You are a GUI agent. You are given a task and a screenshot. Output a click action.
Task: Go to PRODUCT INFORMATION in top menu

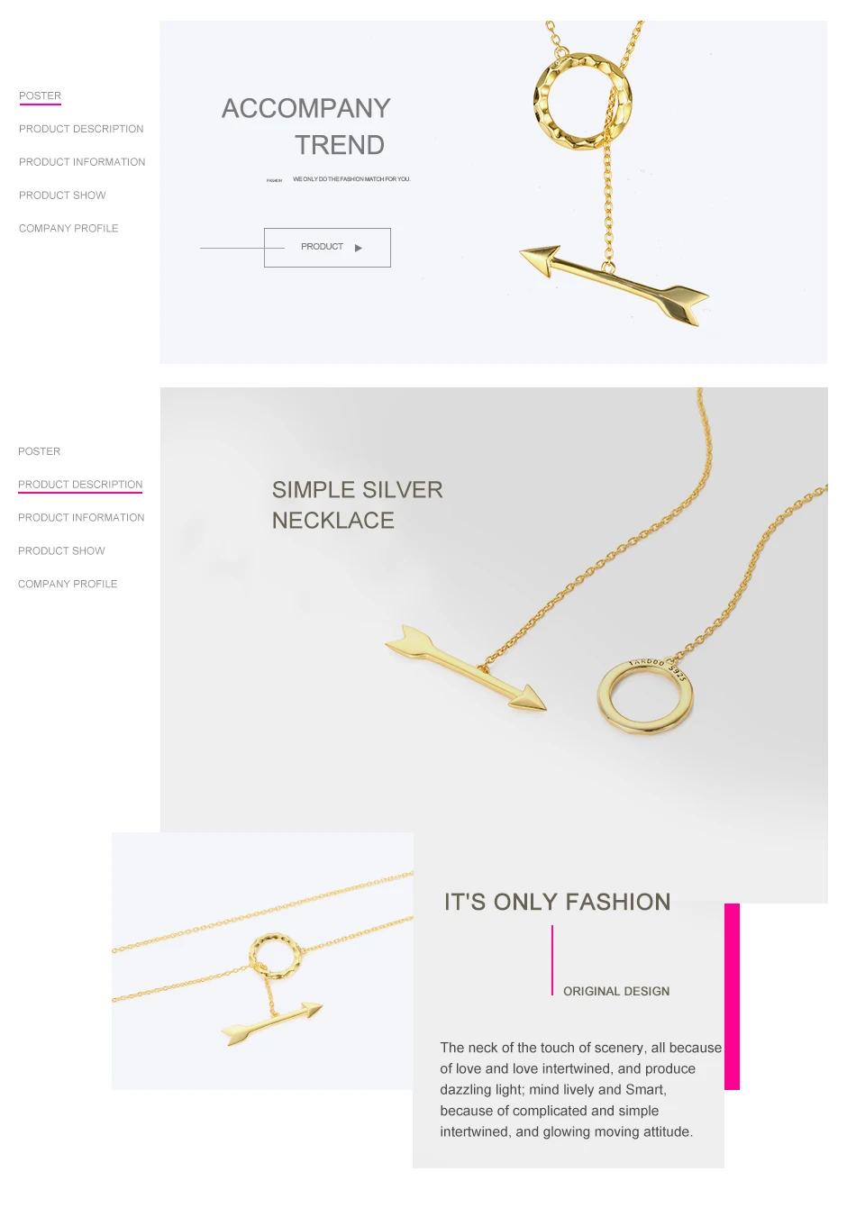coord(82,162)
